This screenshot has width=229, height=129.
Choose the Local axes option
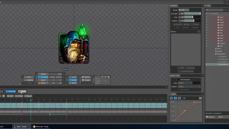tap(73, 77)
